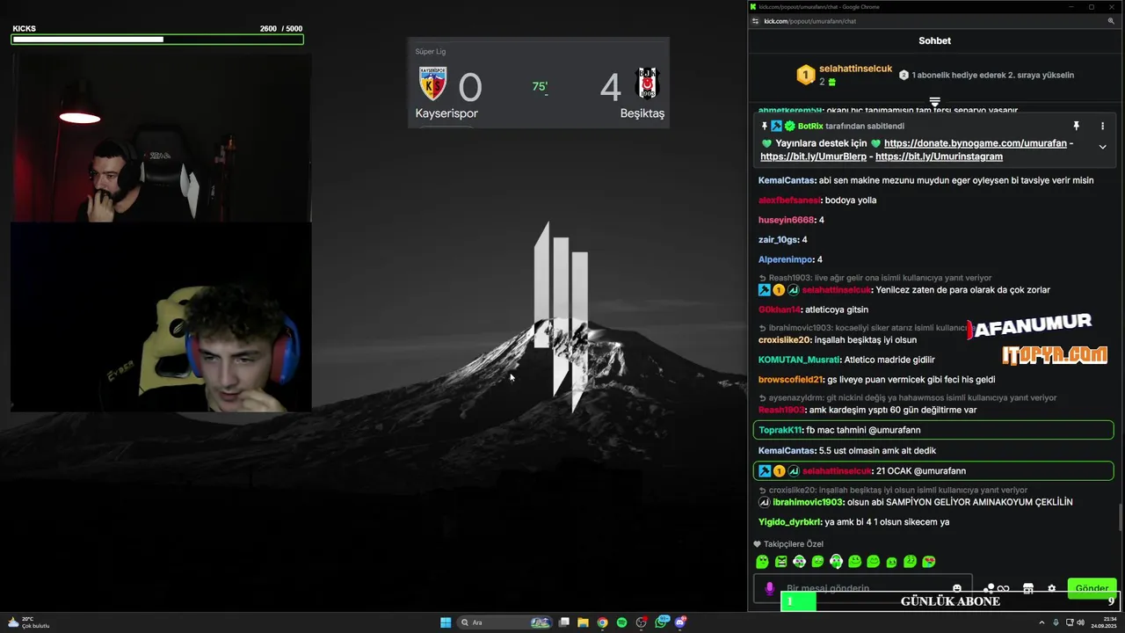Expand the leaderboard drawer handle under selahattinselcuk
The width and height of the screenshot is (1125, 633).
click(935, 101)
